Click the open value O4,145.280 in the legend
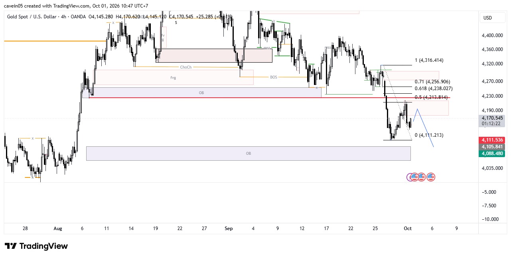The image size is (511, 258). point(101,17)
